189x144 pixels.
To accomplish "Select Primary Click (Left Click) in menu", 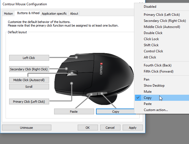I will 162,15.
